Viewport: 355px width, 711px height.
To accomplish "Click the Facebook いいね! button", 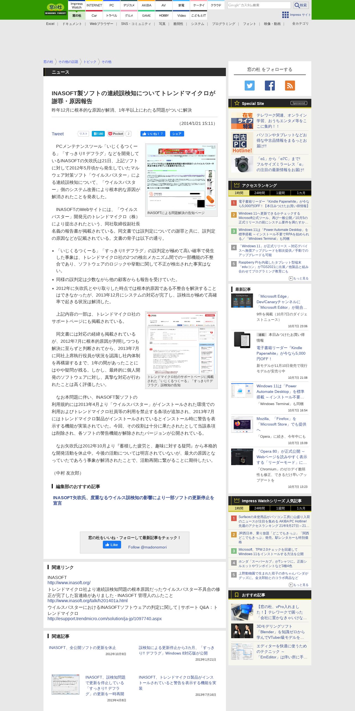I will click(x=153, y=134).
